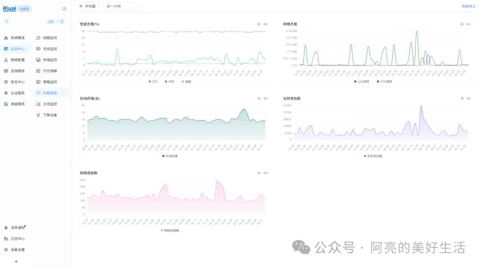
Task: Click the gauge icon for 负载监控
Action: coord(38,93)
